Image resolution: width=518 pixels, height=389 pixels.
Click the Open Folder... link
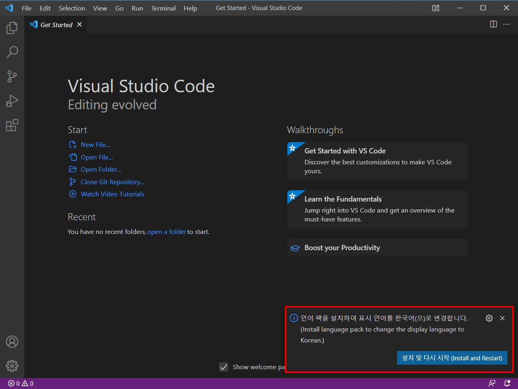click(x=101, y=170)
